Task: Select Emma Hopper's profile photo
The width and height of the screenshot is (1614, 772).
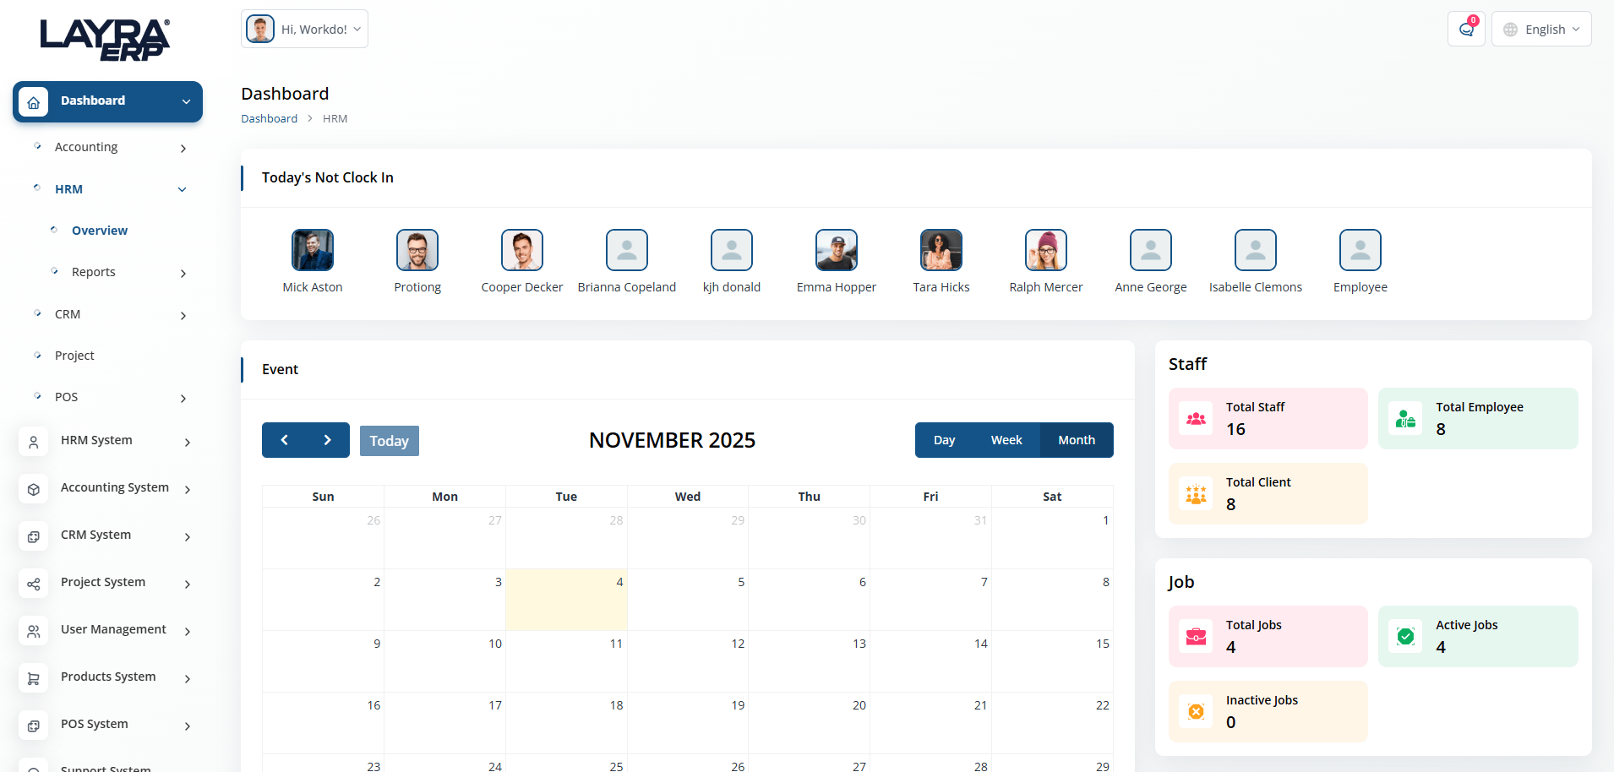Action: (837, 250)
